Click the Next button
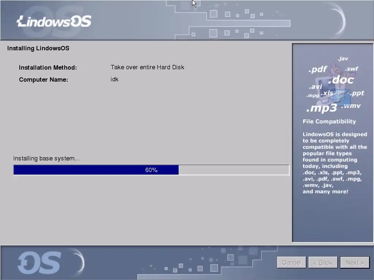 [x=355, y=262]
